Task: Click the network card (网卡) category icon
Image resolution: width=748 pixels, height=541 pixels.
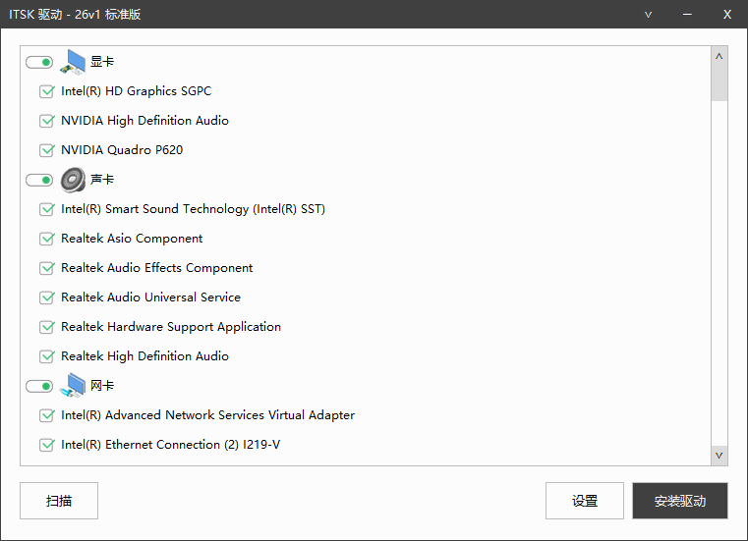Action: pos(74,386)
